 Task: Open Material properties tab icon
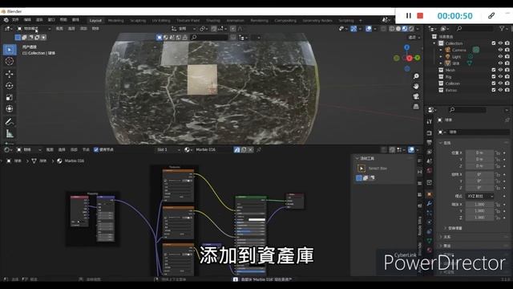click(430, 250)
